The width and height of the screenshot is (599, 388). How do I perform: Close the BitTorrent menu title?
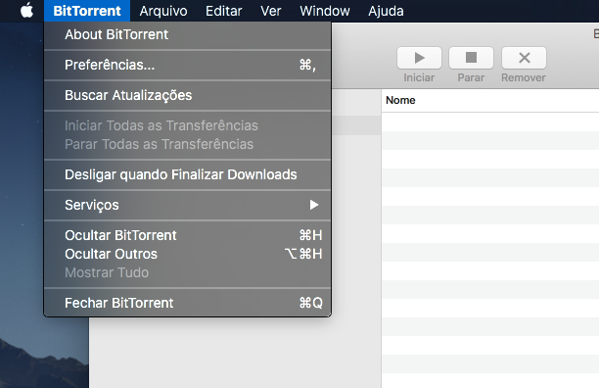[87, 11]
